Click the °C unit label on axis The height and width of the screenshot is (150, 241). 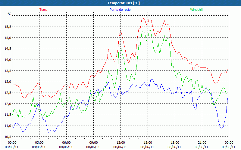(9, 14)
